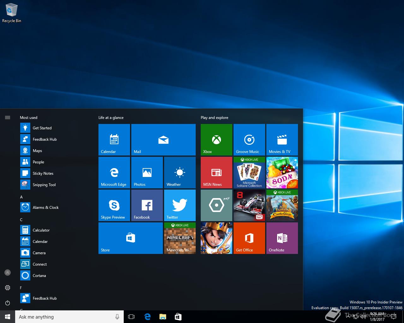Select the Life at a glance group header
The width and height of the screenshot is (404, 323).
coord(111,118)
